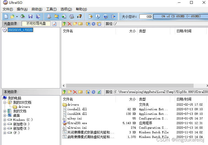Click the Add files icon in disc pane

[x=99, y=24]
